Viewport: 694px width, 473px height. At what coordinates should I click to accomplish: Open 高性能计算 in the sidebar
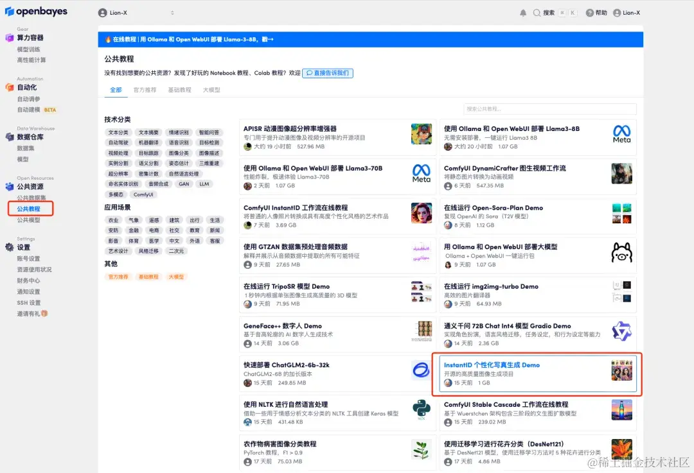click(x=31, y=60)
